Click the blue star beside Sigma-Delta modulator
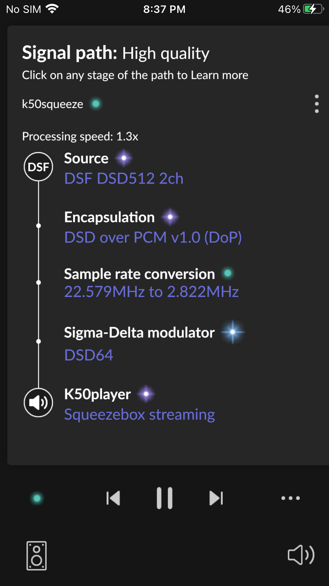The image size is (329, 586). click(x=232, y=332)
